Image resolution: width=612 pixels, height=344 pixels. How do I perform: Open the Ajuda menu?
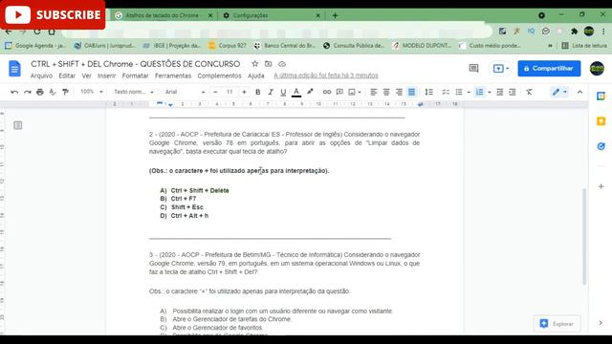256,75
